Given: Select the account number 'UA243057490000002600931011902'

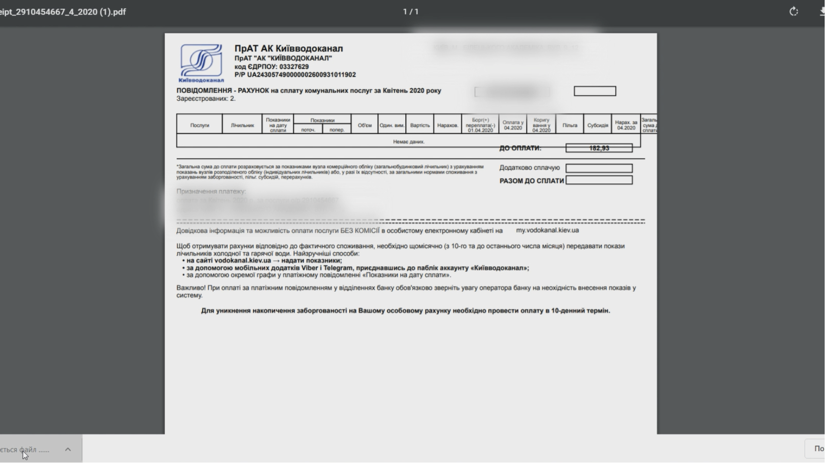Looking at the screenshot, I should (x=301, y=75).
